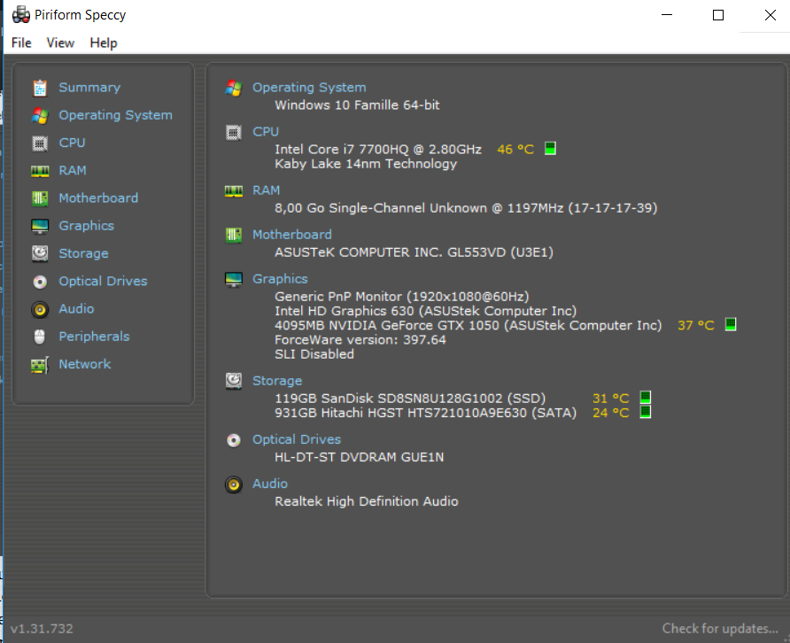Image resolution: width=790 pixels, height=643 pixels.
Task: Select the CPU chip icon in sidebar
Action: (x=40, y=143)
